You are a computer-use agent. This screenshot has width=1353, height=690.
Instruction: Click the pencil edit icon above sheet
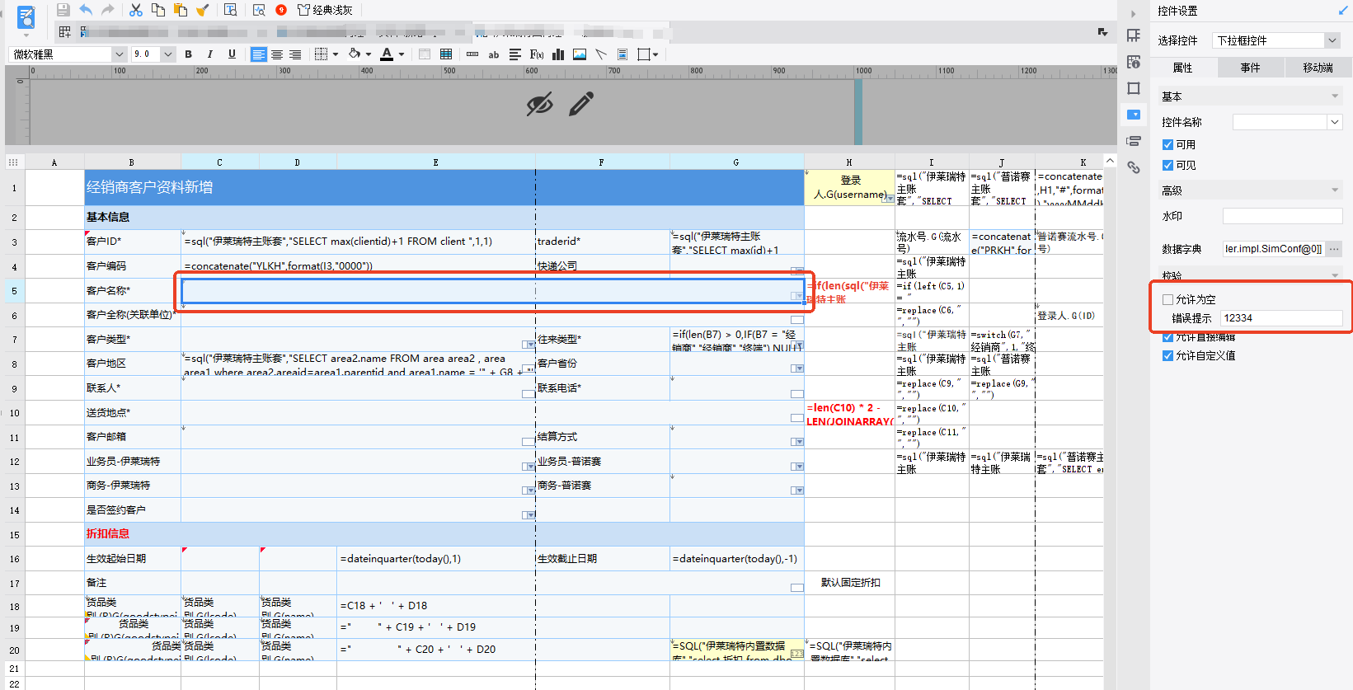581,104
